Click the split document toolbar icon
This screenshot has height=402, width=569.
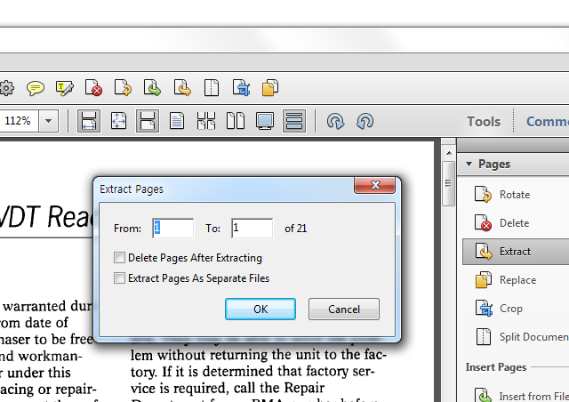212,88
